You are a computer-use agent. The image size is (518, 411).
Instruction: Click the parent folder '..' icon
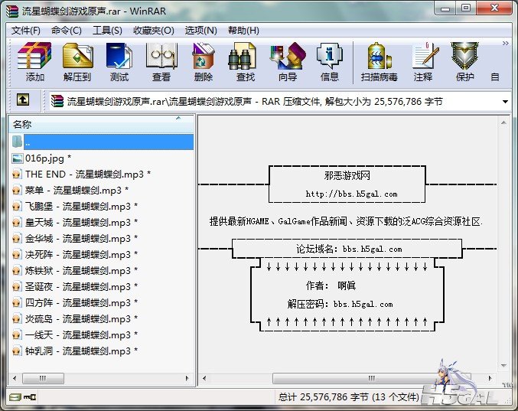click(x=17, y=142)
